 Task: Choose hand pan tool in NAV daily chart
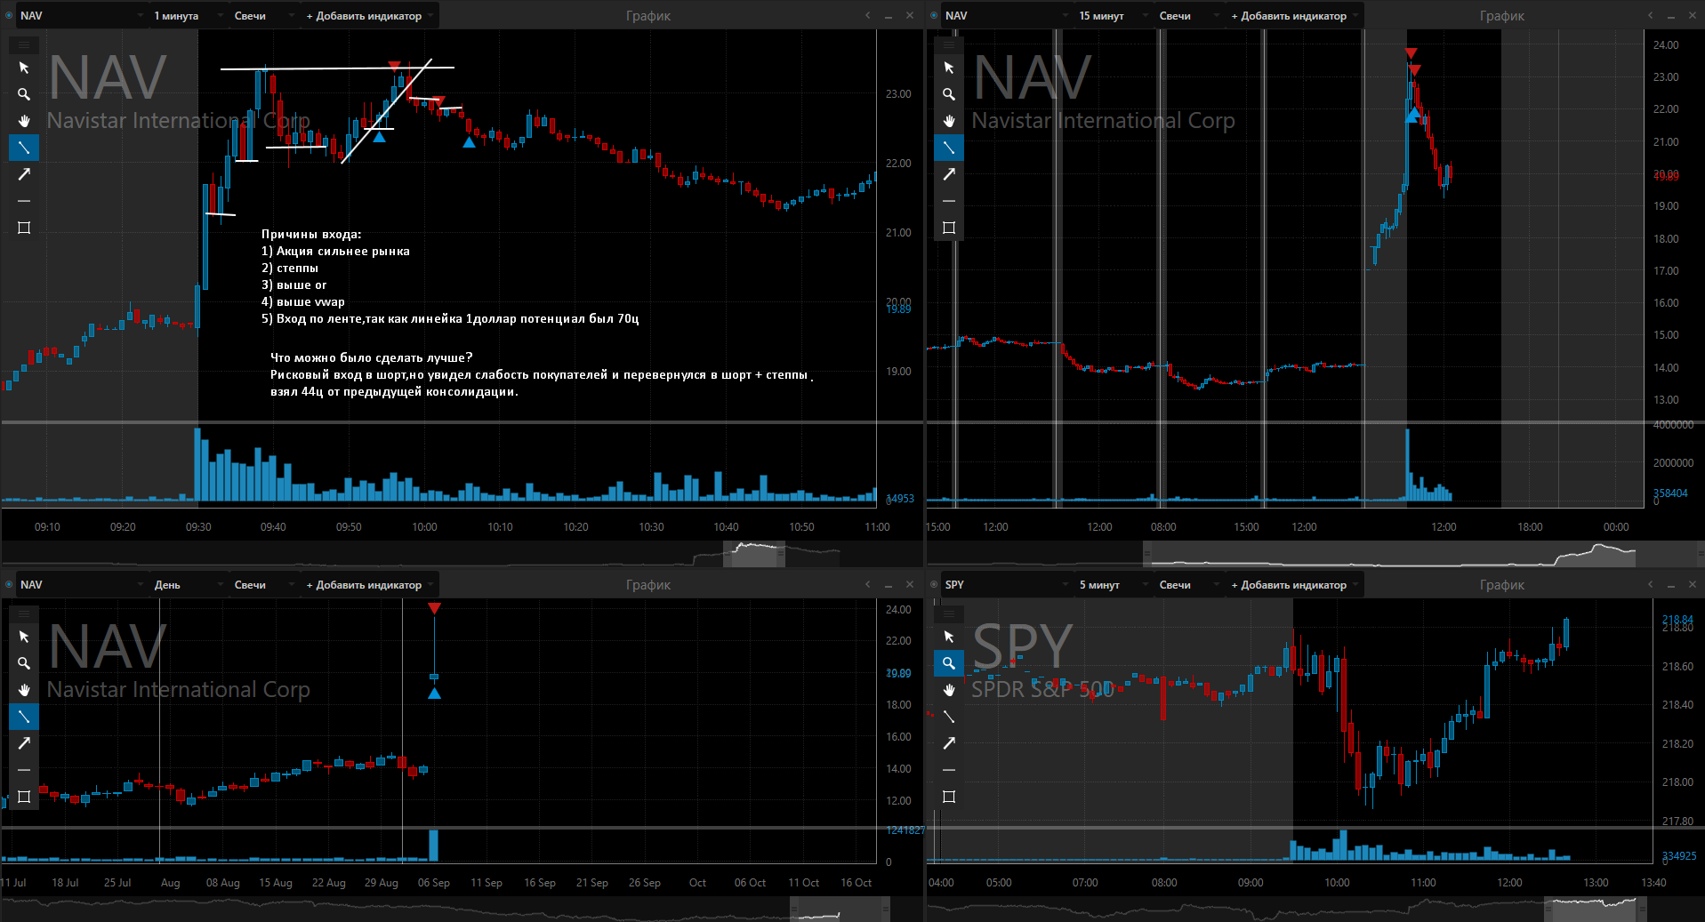24,690
